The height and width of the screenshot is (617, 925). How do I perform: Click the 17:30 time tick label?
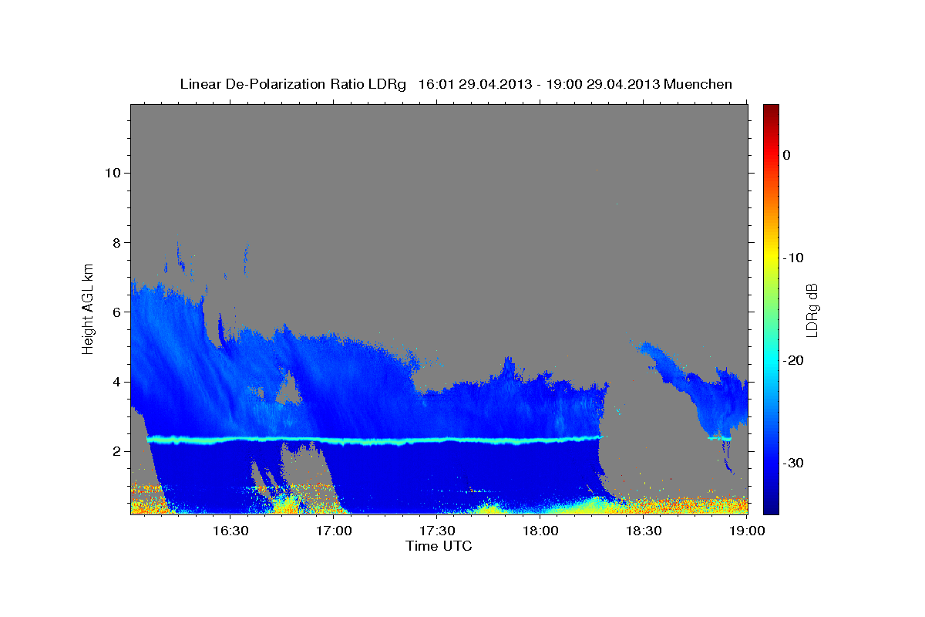tap(438, 531)
